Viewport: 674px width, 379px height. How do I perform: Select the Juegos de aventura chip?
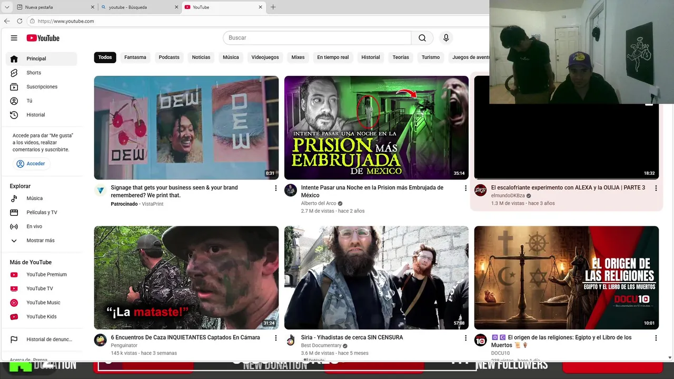point(470,57)
